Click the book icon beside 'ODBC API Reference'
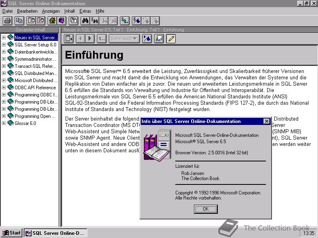Screen dimensions: 318x238 tap(11, 87)
